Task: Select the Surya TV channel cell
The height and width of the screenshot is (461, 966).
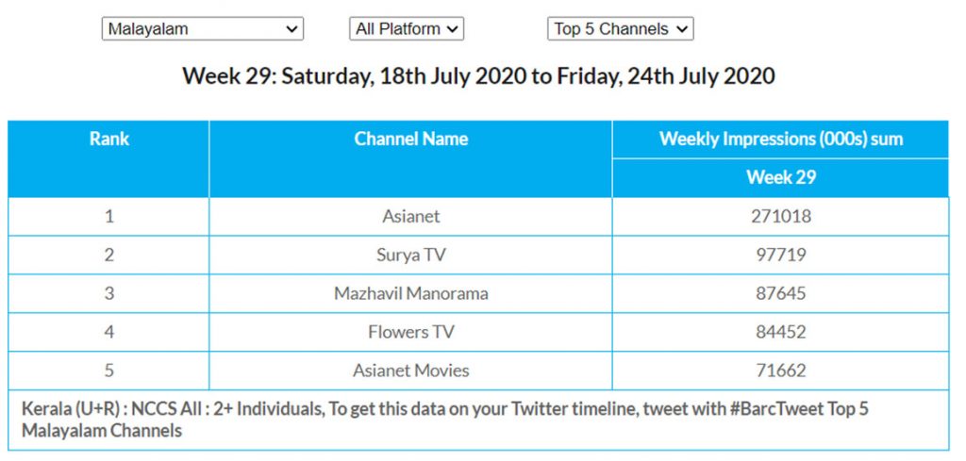Action: [410, 255]
